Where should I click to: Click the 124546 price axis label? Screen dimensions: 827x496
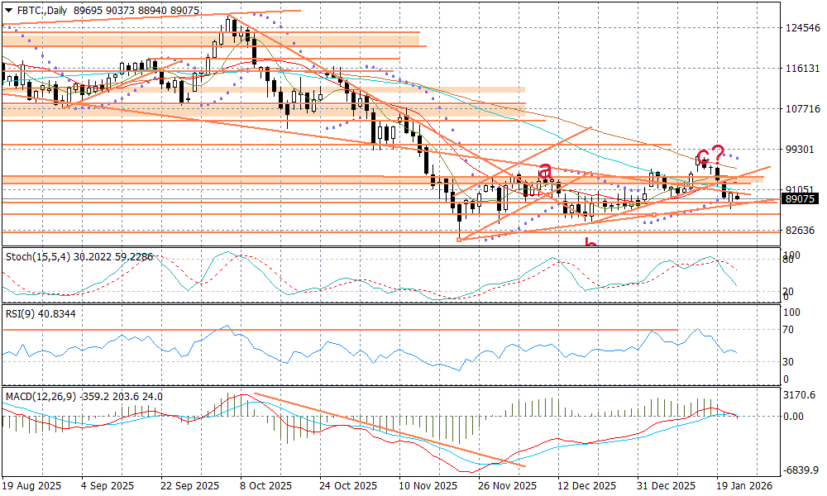(x=801, y=27)
